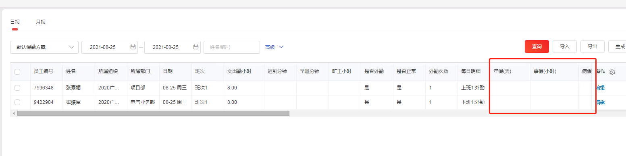Click the scrollbar left arrow

pyautogui.click(x=14, y=113)
